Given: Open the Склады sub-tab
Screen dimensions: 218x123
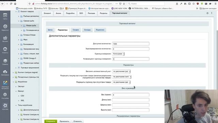Looking at the screenshot, I should tap(87, 30).
